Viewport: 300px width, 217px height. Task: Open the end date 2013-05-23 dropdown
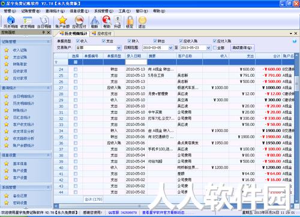coord(208,48)
